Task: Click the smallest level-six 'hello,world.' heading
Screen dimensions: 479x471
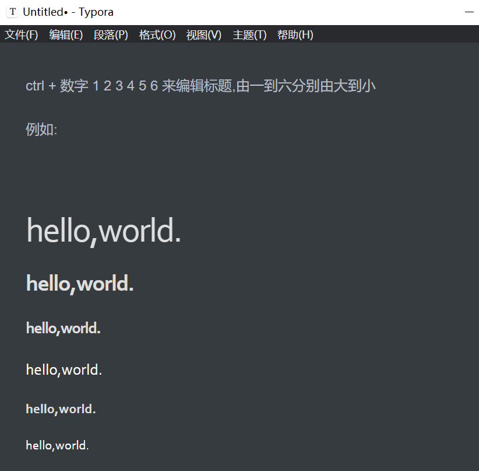Action: click(x=58, y=445)
